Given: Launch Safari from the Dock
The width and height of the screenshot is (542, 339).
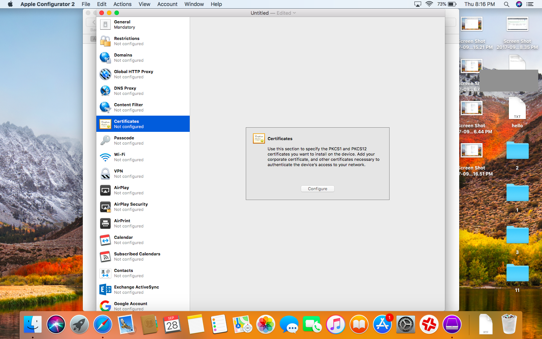Looking at the screenshot, I should 103,324.
